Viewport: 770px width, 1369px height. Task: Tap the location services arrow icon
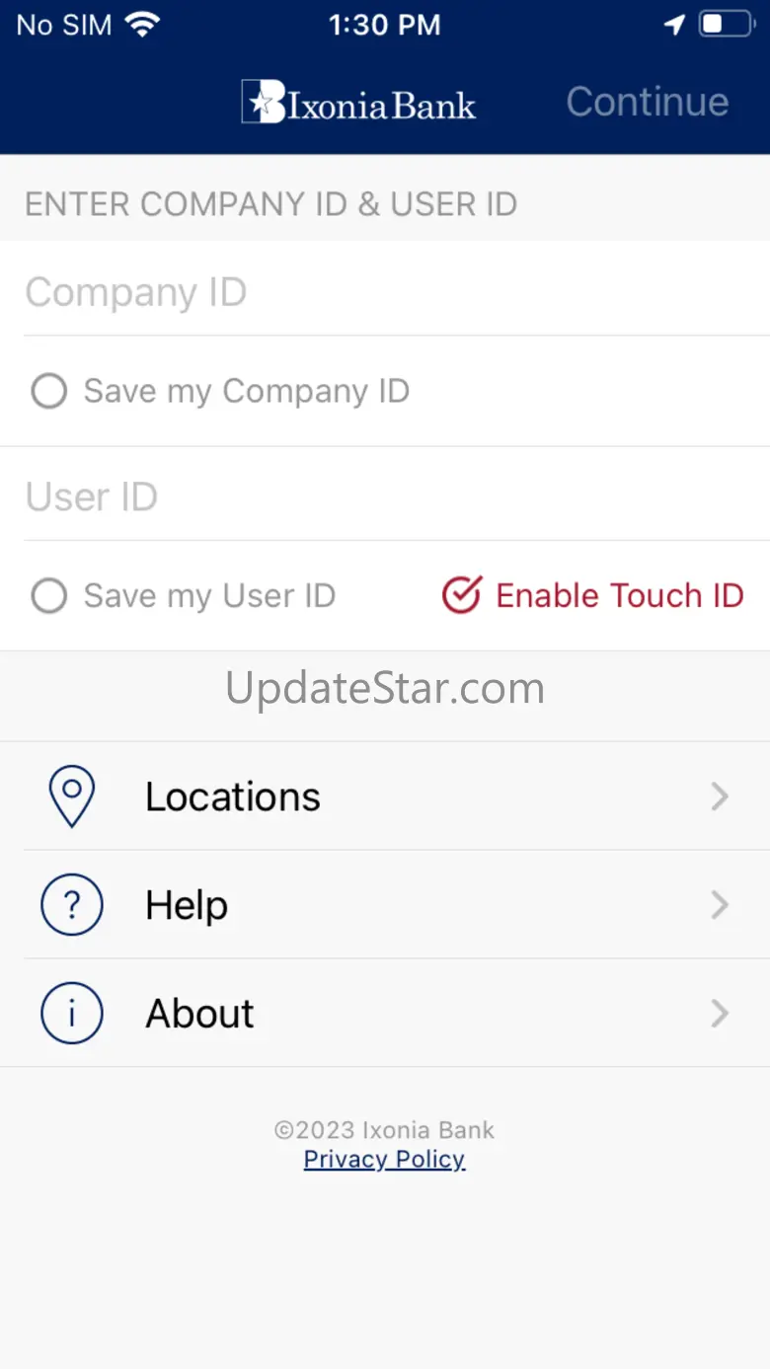pyautogui.click(x=675, y=25)
